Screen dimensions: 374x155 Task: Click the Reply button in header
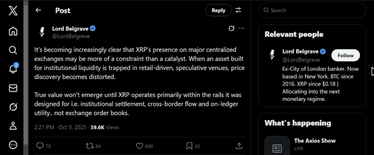click(x=218, y=10)
